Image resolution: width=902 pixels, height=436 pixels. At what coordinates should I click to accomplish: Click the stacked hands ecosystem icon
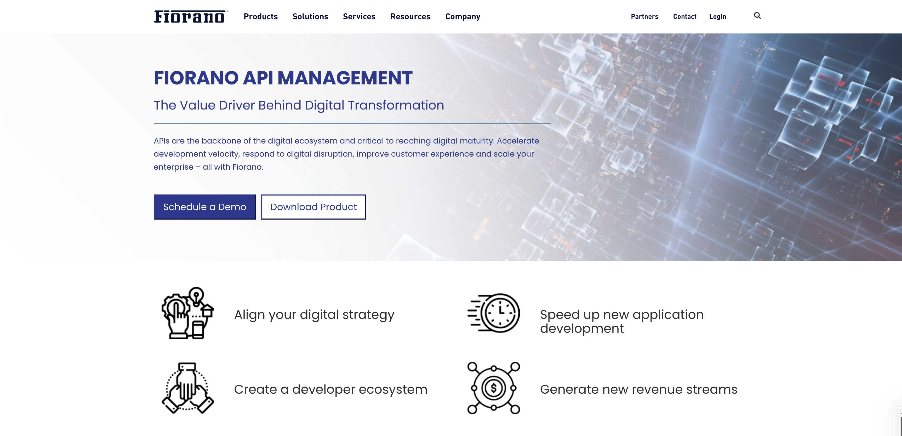[187, 388]
